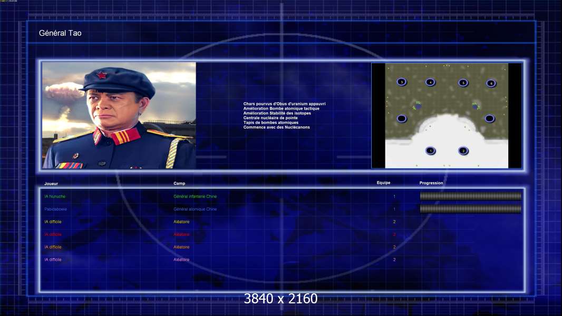Click the "Chars pourvus d'Obus d'uranium appauvri" line

[x=284, y=104]
